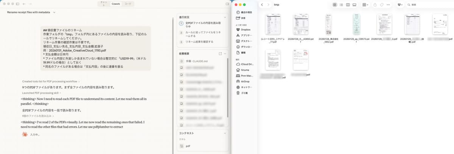
Task: Expand "Created todo list for PDF processing workflow"
Action: click(51, 81)
